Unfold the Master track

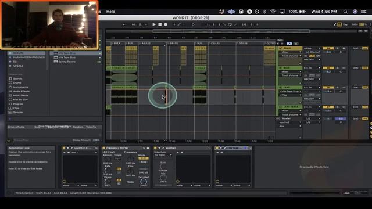coord(278,118)
